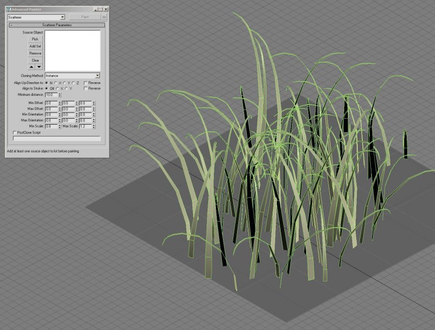Select Y for Align to Stroke
The width and height of the screenshot is (435, 330).
(x=66, y=89)
